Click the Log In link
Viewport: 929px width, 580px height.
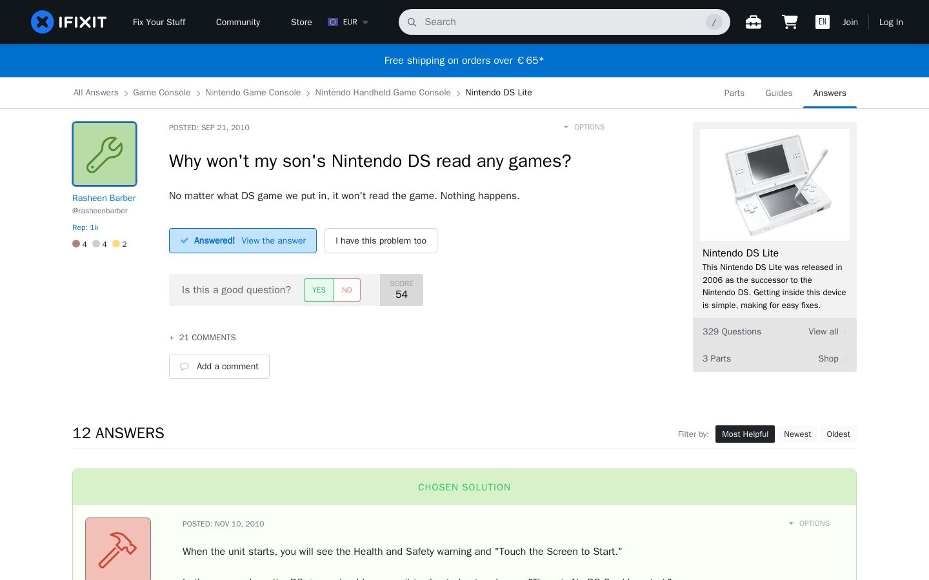[891, 22]
